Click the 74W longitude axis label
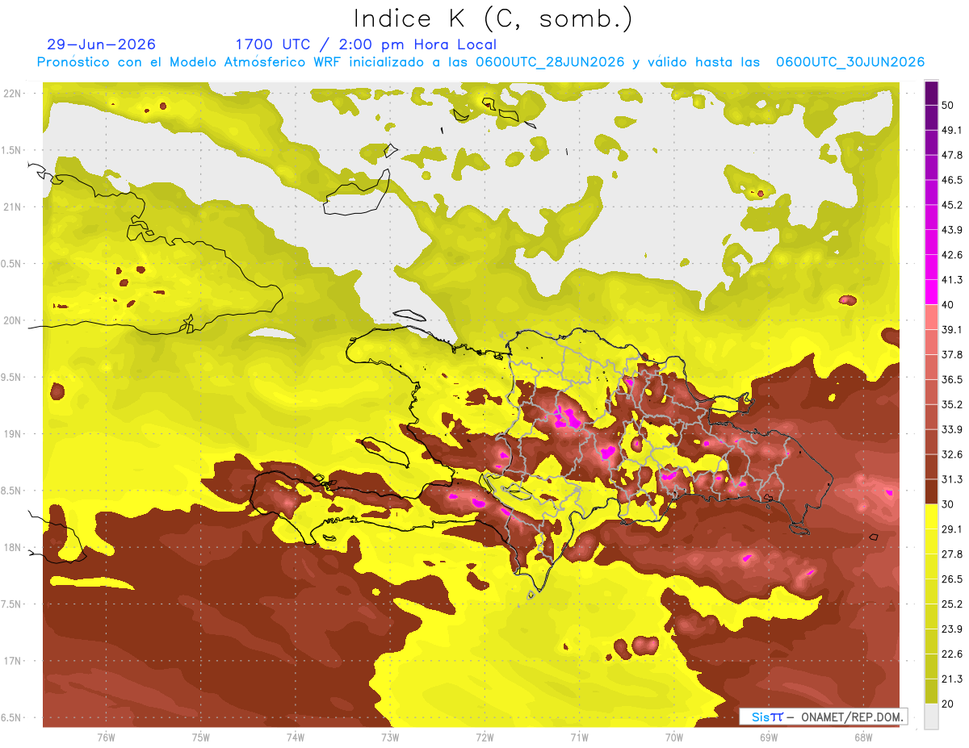Viewport: 969px width, 748px height. [296, 737]
